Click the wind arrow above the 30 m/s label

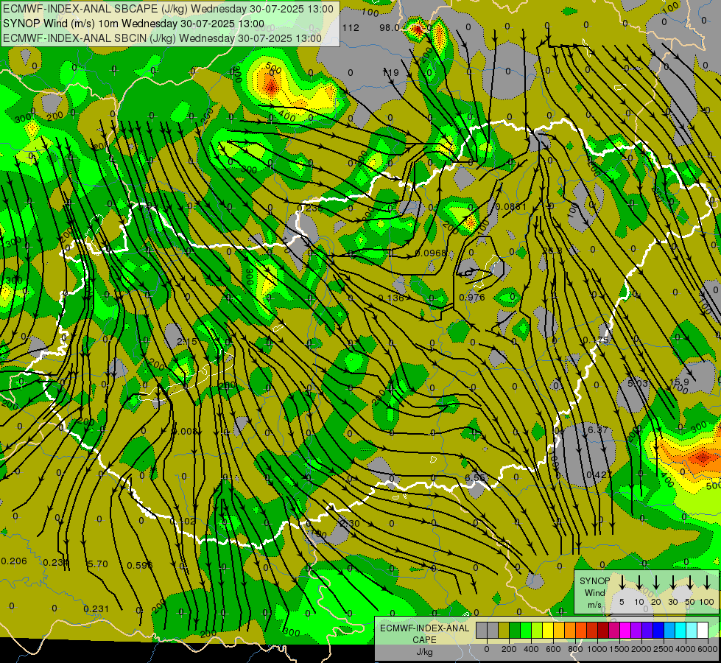[672, 583]
